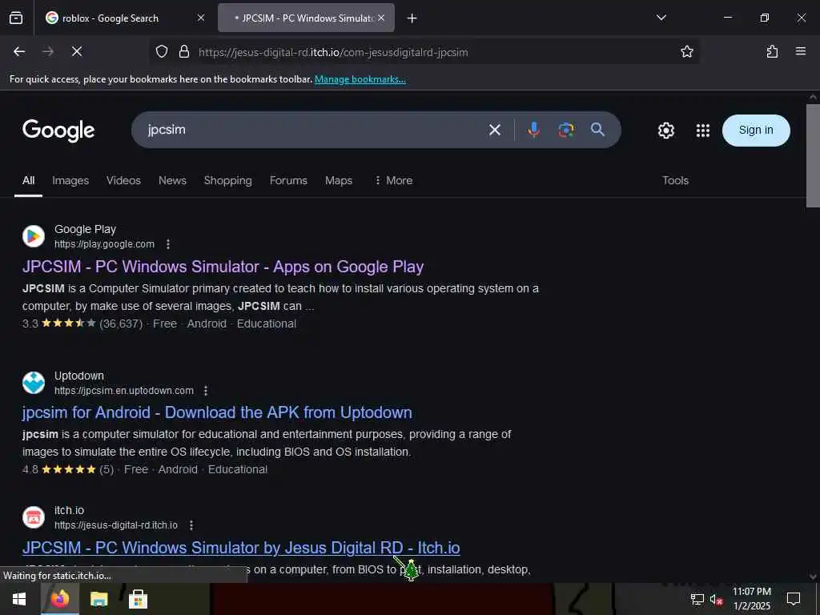Open the taskbar clock and date

pyautogui.click(x=751, y=599)
